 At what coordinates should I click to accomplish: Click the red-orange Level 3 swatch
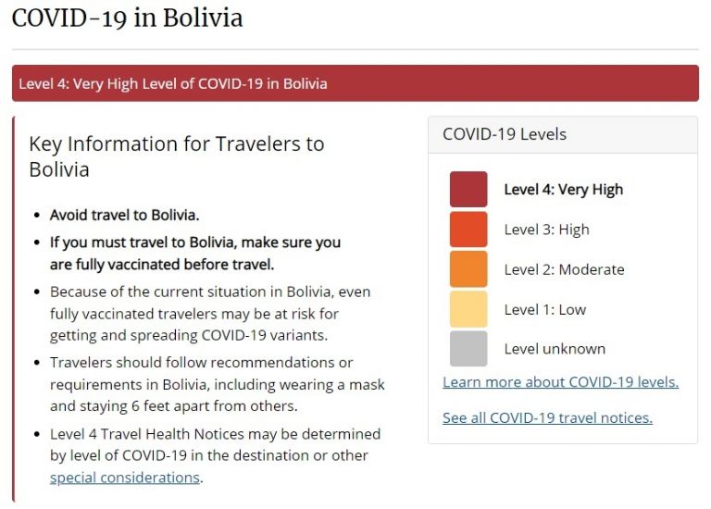(x=468, y=229)
